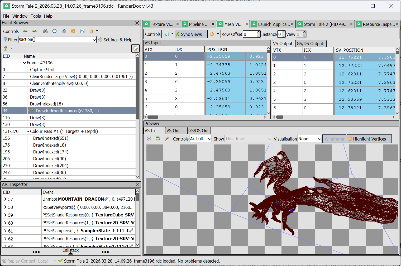Screen dimensions: 401x266
Task: Open the Arcball camera controls dropdown
Action: click(x=200, y=139)
